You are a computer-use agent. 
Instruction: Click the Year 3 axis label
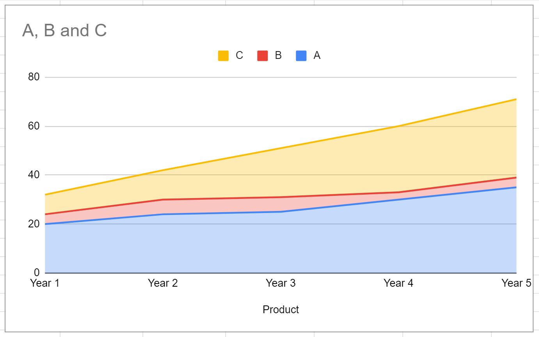tap(281, 283)
